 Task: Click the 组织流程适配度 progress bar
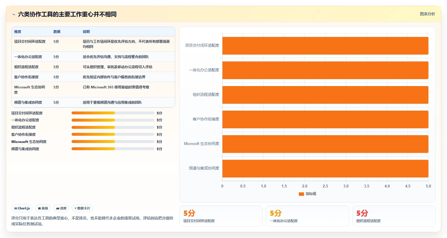[113, 127]
